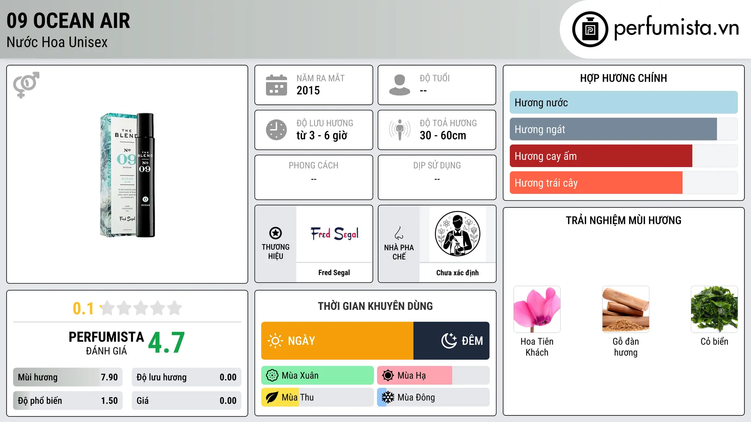Select the Gỗ đàn hương note image
Screen dimensions: 751x422
point(626,309)
